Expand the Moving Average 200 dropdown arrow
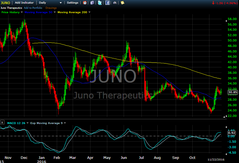 pos(89,12)
